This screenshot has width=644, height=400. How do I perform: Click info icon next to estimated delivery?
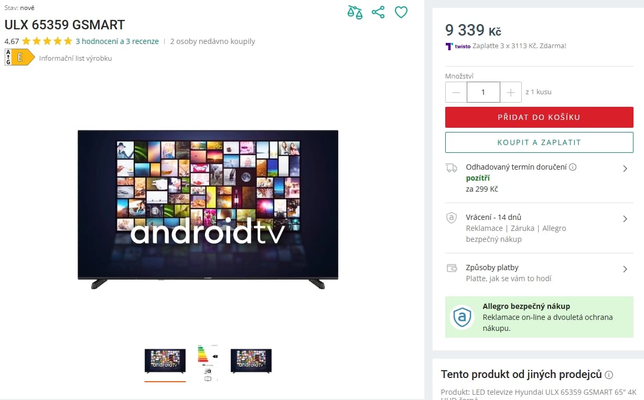point(573,167)
